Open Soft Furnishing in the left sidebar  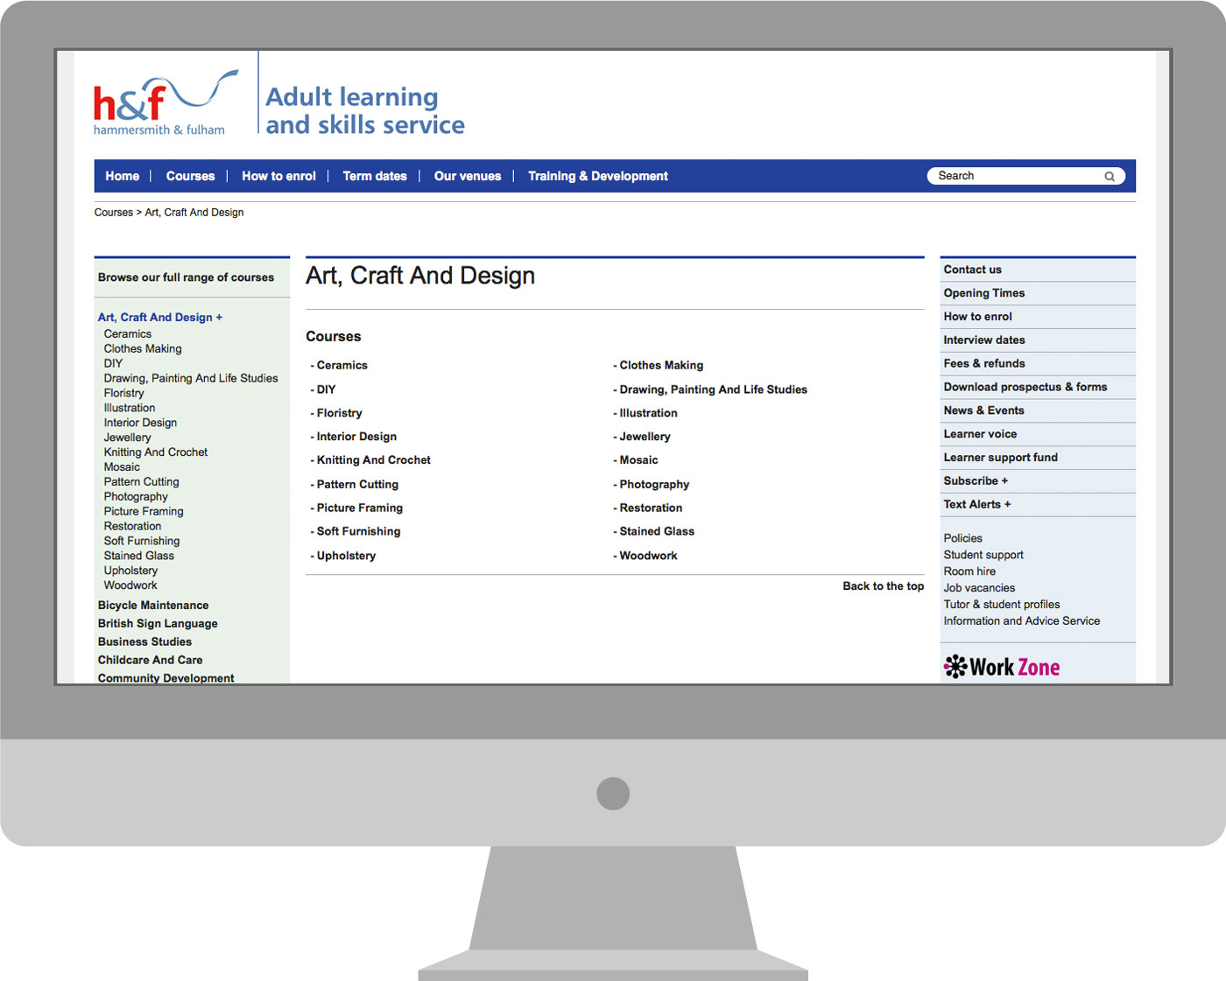(x=142, y=542)
